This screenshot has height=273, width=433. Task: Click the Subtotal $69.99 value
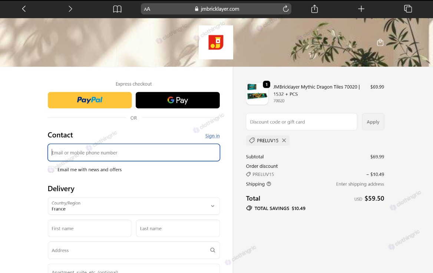click(377, 157)
